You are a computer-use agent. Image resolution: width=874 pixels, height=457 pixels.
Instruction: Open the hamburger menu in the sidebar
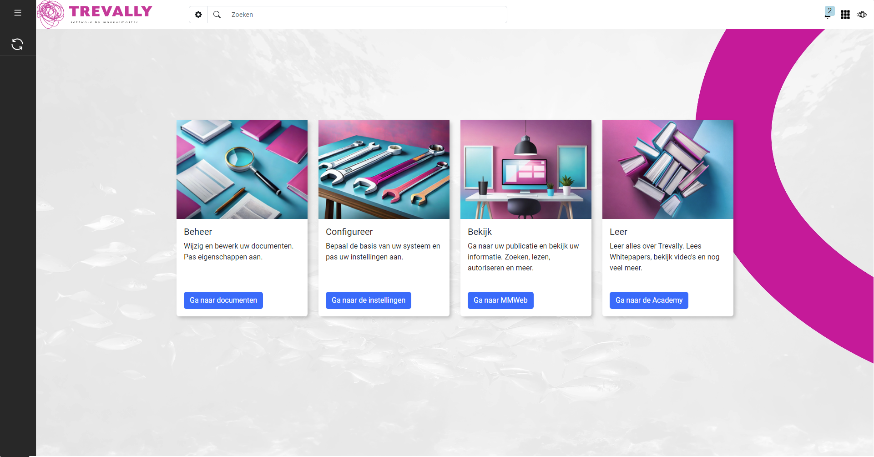pyautogui.click(x=18, y=13)
